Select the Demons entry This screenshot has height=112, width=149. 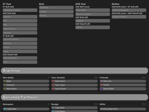92,27
